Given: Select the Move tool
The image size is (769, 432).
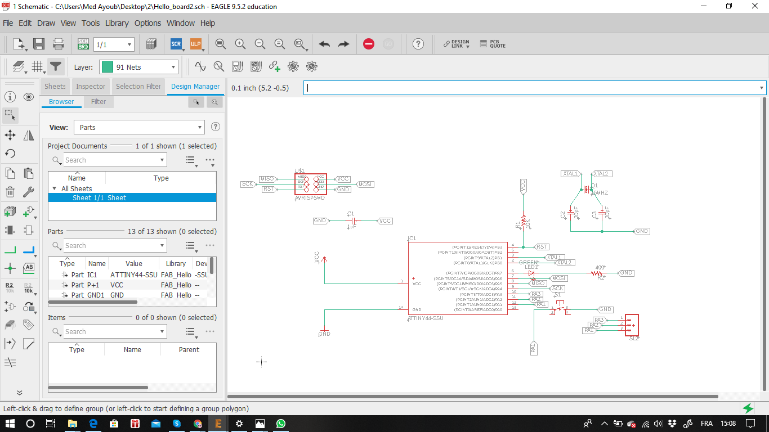Looking at the screenshot, I should click(x=10, y=135).
